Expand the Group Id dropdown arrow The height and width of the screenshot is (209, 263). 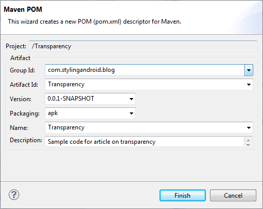tap(249, 70)
